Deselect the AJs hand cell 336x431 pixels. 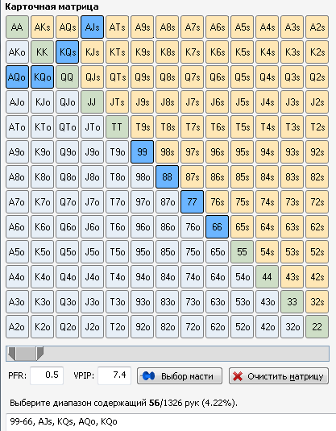click(92, 27)
